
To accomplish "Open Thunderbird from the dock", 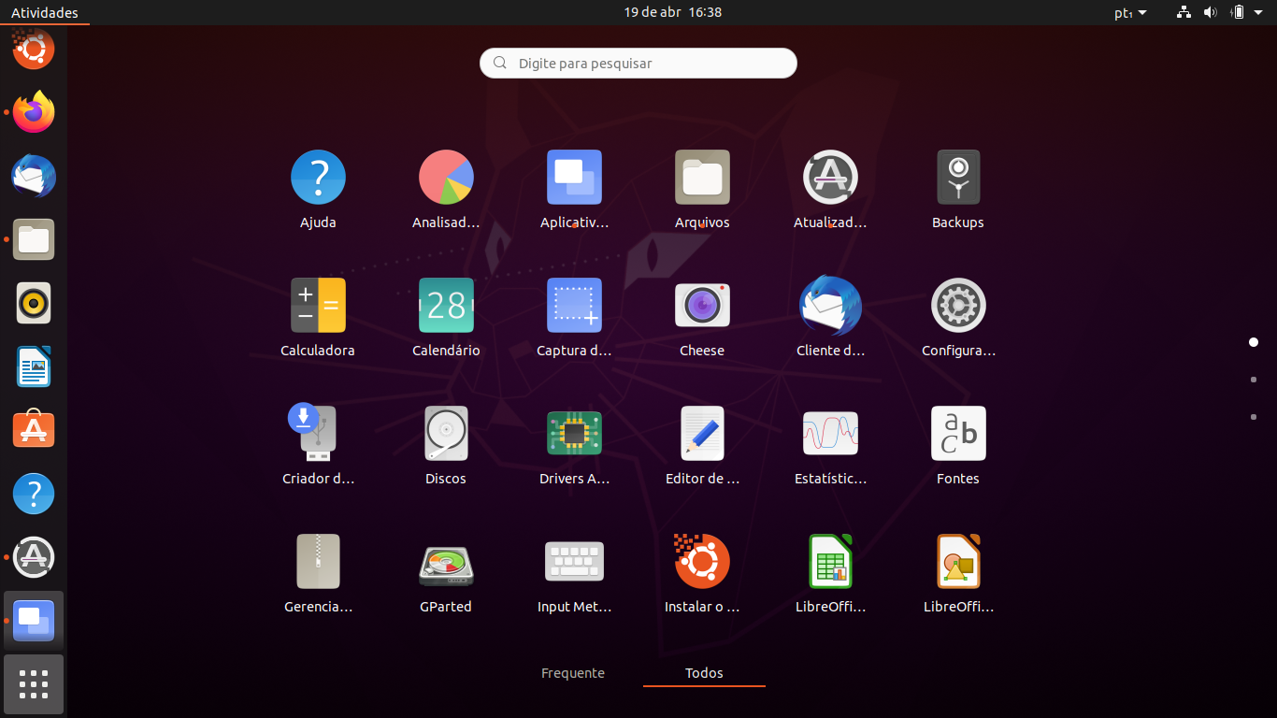I will pos(34,176).
